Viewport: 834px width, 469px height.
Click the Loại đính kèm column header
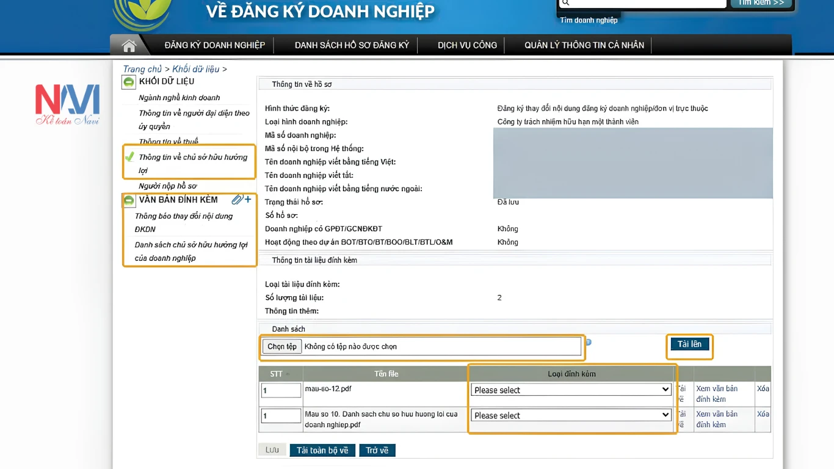click(x=571, y=374)
